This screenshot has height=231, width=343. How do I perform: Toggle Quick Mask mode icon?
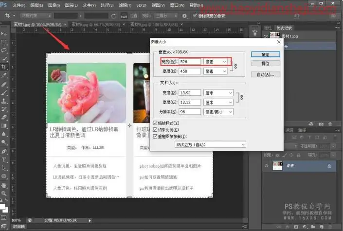pos(4,217)
